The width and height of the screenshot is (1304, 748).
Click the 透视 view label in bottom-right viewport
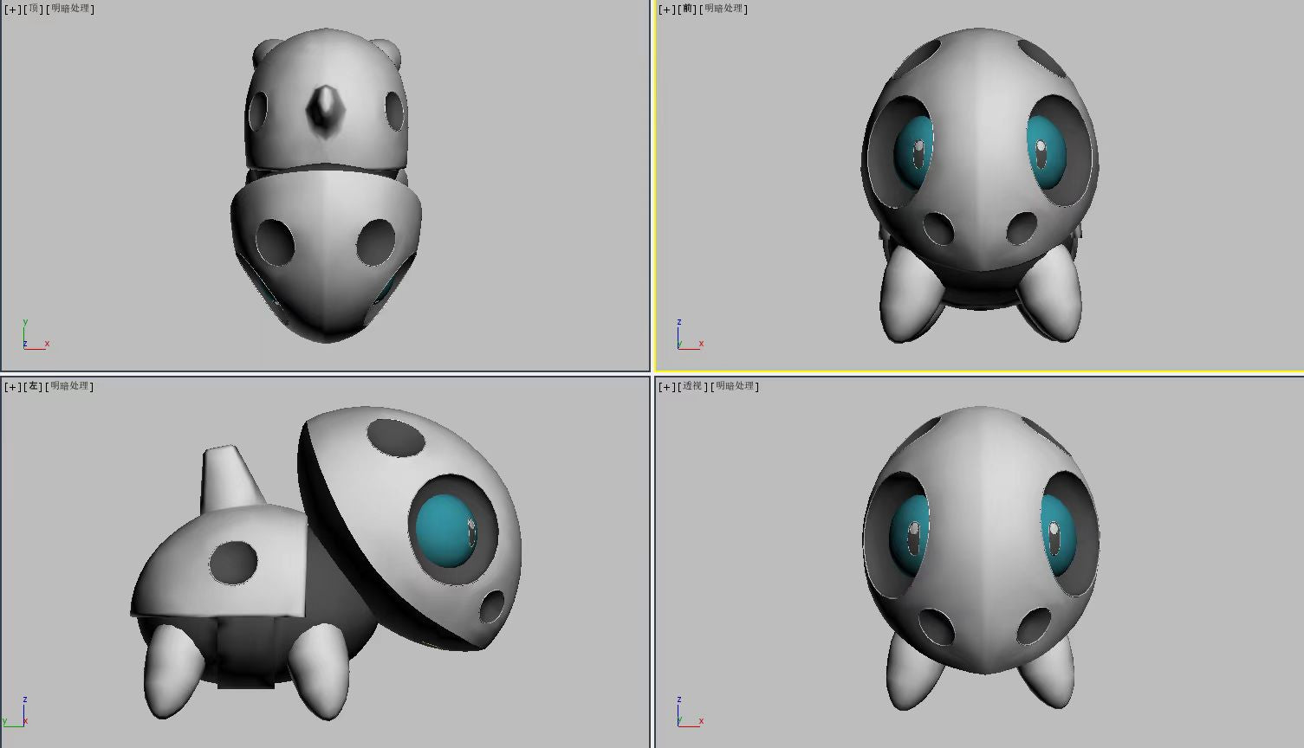coord(692,386)
